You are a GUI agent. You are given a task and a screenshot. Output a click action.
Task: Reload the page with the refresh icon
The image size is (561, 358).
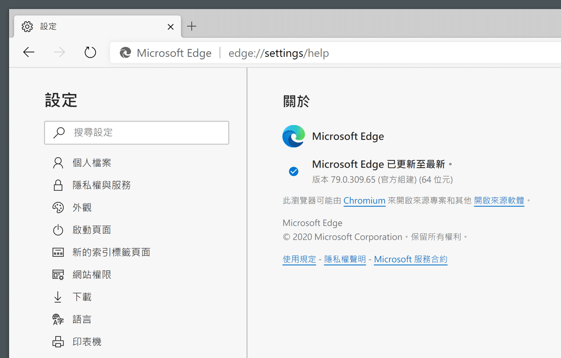(x=90, y=52)
